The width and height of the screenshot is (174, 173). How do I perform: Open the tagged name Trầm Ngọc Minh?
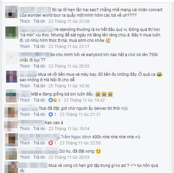point(76,137)
